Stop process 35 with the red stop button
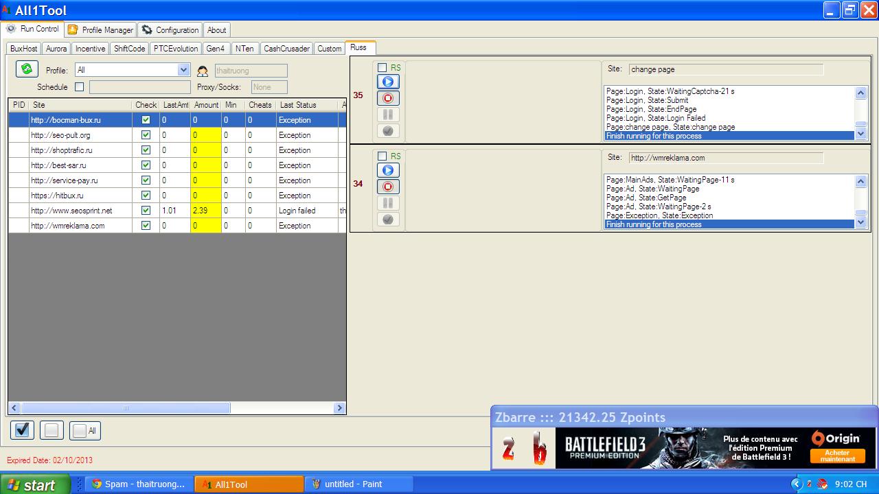Viewport: 879px width, 494px height. coord(388,98)
